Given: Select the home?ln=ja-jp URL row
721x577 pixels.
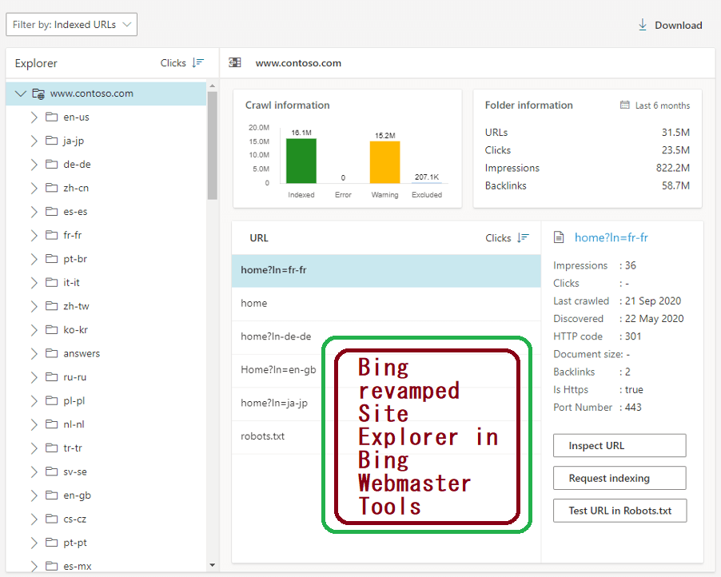Looking at the screenshot, I should [x=386, y=404].
